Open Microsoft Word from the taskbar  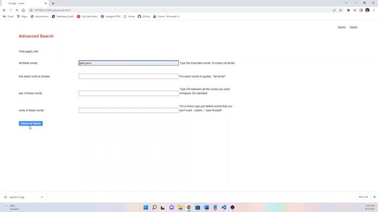point(206,207)
